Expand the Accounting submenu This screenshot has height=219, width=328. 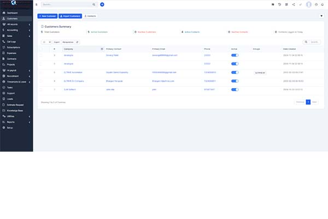(30, 30)
